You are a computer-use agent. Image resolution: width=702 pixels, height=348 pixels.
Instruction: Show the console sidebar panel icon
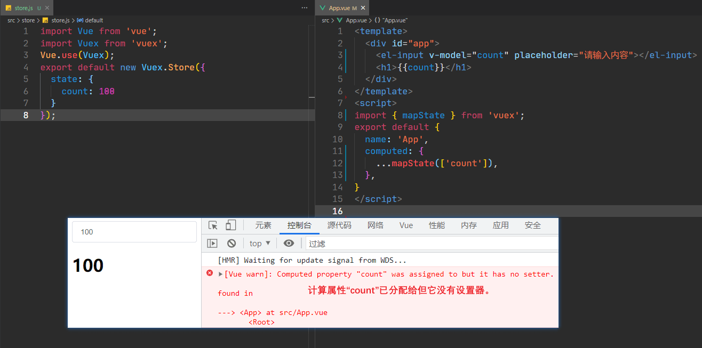[212, 243]
